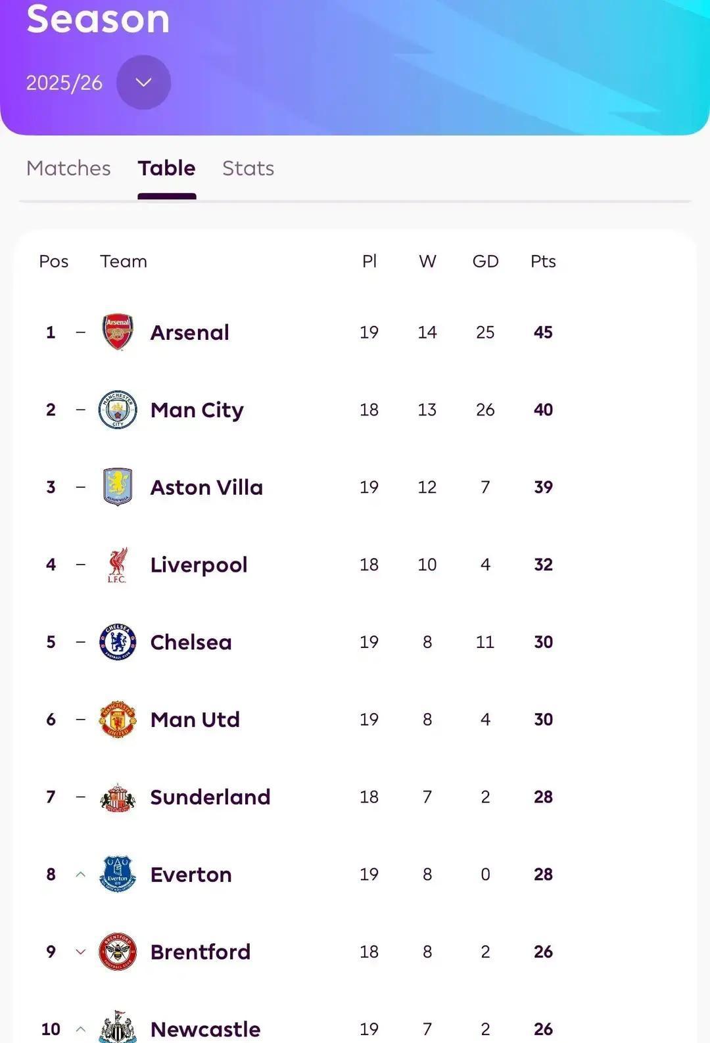Click the Sunderland club badge
710x1043 pixels.
[118, 797]
